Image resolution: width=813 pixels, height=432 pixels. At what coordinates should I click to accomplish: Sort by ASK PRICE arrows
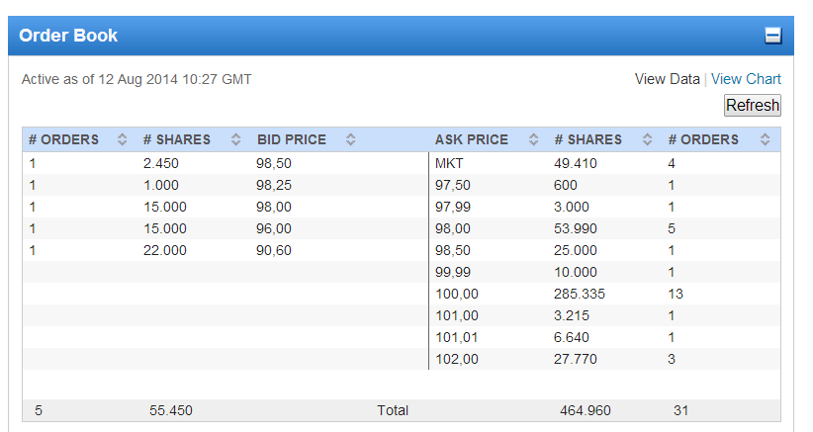(533, 140)
